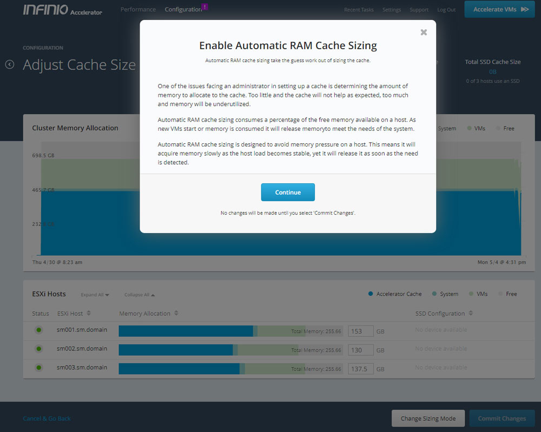The height and width of the screenshot is (432, 541).
Task: Sort by the ESXi Host column arrows
Action: tap(89, 314)
